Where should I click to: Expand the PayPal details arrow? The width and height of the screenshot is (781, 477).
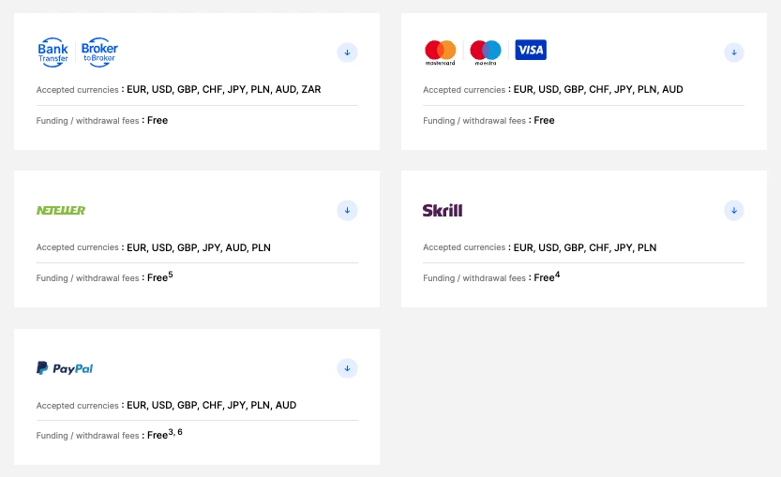point(347,368)
